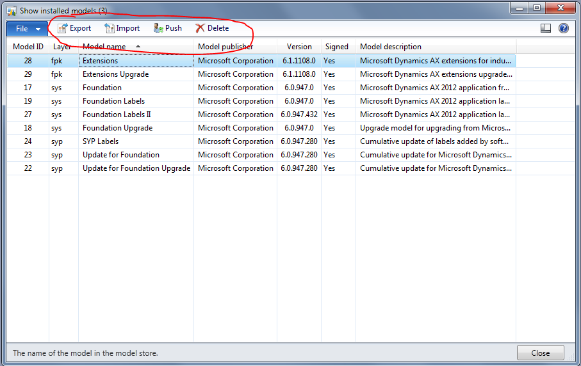Select the SYP Labels row
The height and width of the screenshot is (366, 581).
coord(261,141)
